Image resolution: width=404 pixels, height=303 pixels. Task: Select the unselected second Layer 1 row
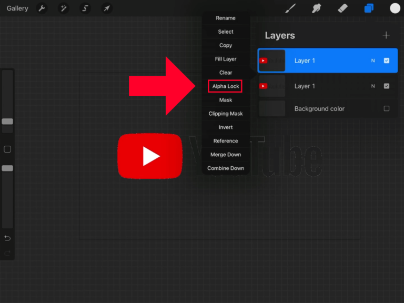click(x=328, y=86)
